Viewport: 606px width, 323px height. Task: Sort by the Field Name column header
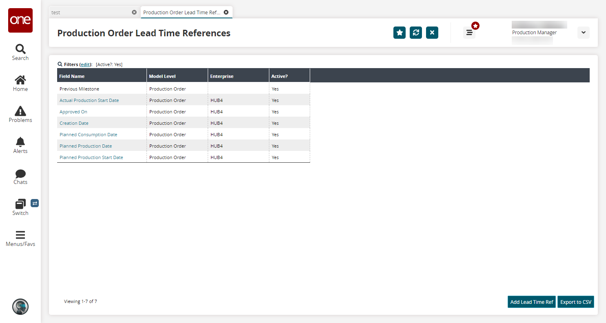pyautogui.click(x=102, y=75)
